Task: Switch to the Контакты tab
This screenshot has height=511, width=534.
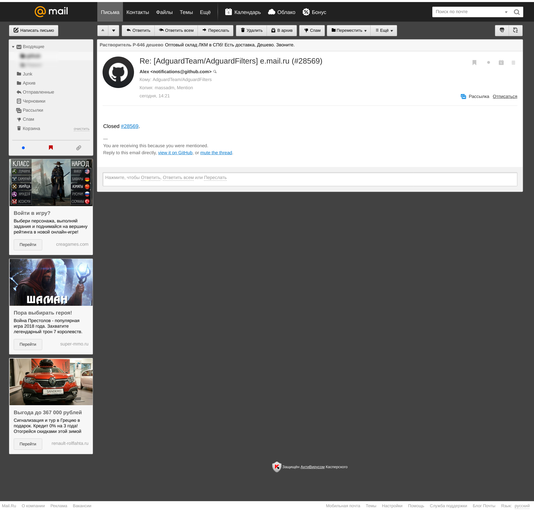Action: pos(138,12)
